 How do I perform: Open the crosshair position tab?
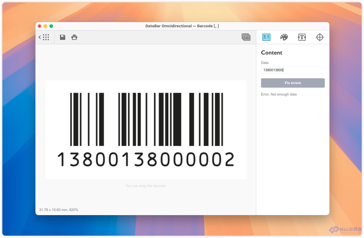tap(320, 37)
